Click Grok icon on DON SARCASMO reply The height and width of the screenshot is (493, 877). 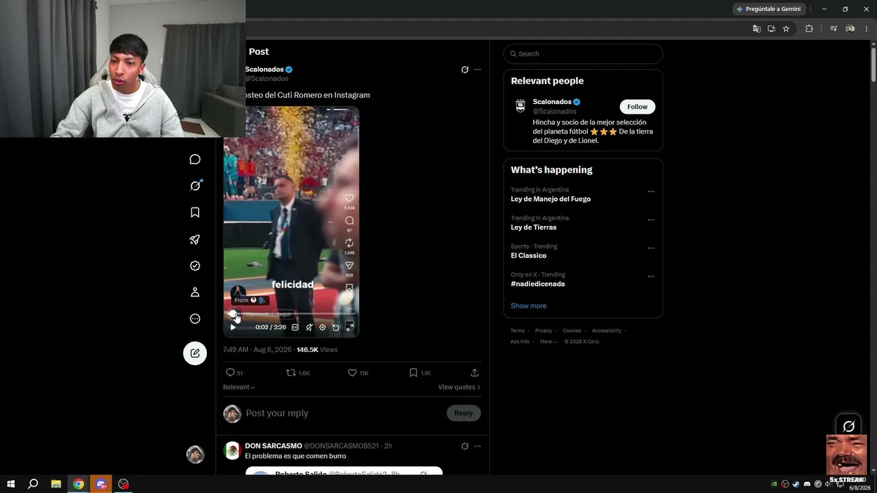click(465, 446)
